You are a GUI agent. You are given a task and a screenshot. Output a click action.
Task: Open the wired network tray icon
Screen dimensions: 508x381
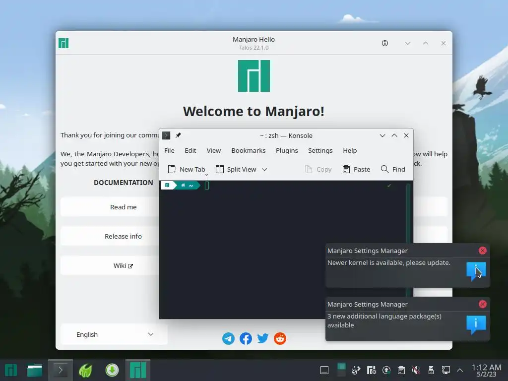point(446,370)
